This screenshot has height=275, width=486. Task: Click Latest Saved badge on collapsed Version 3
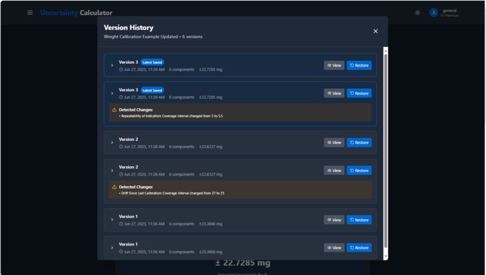click(152, 62)
